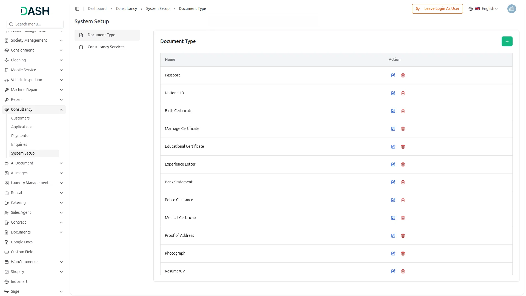Edit the Police Clearance entry
Image resolution: width=526 pixels, height=296 pixels.
(x=393, y=200)
